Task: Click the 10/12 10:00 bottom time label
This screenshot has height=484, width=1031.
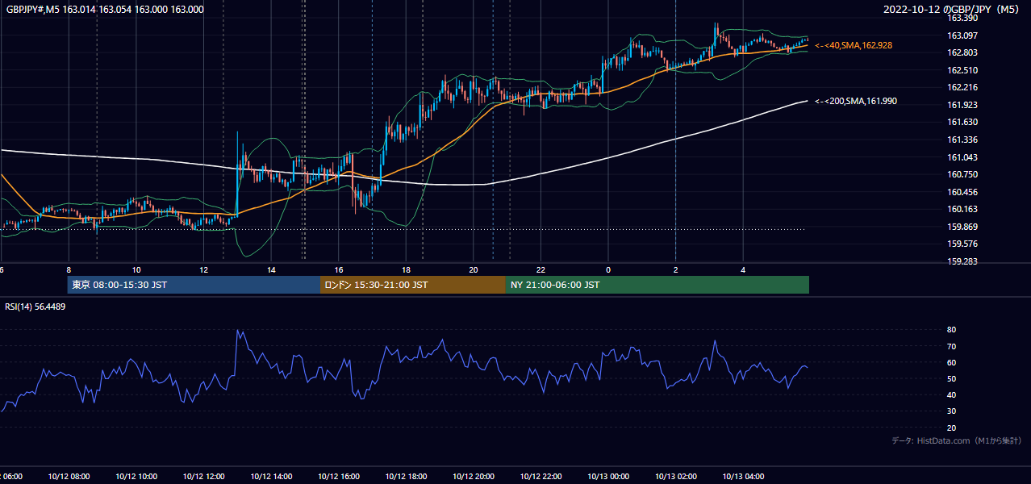Action: (136, 476)
